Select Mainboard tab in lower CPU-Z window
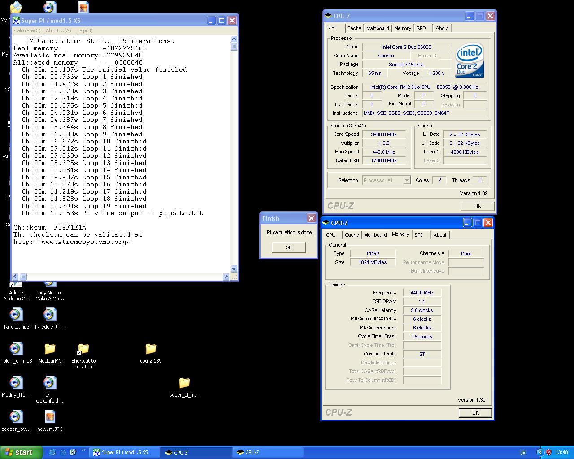This screenshot has height=459, width=574. coord(375,235)
